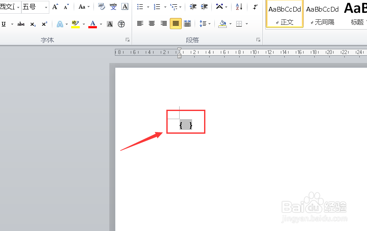Screen dimensions: 367x231
Task: Open the highlight color dropdown arrow
Action: [x=84, y=24]
